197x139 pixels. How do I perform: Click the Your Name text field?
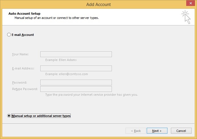(x=76, y=54)
